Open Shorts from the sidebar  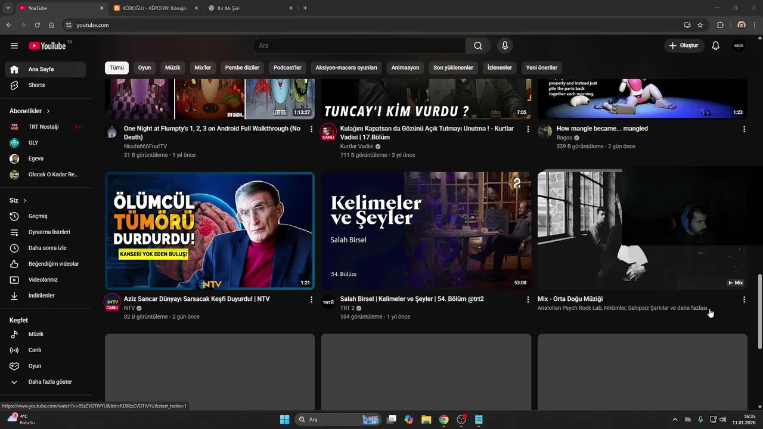[45, 85]
